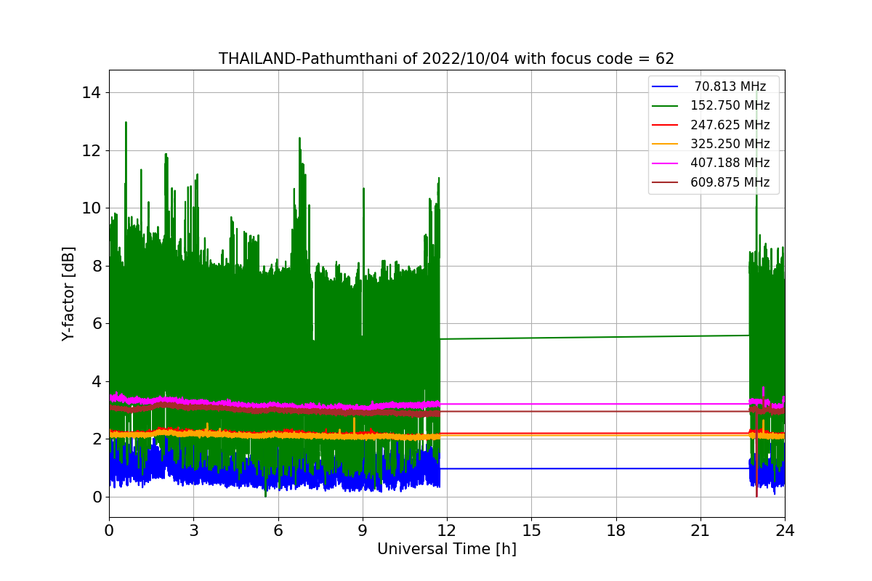The width and height of the screenshot is (872, 581).
Task: Click the x-axis tick label 6
Action: (278, 530)
